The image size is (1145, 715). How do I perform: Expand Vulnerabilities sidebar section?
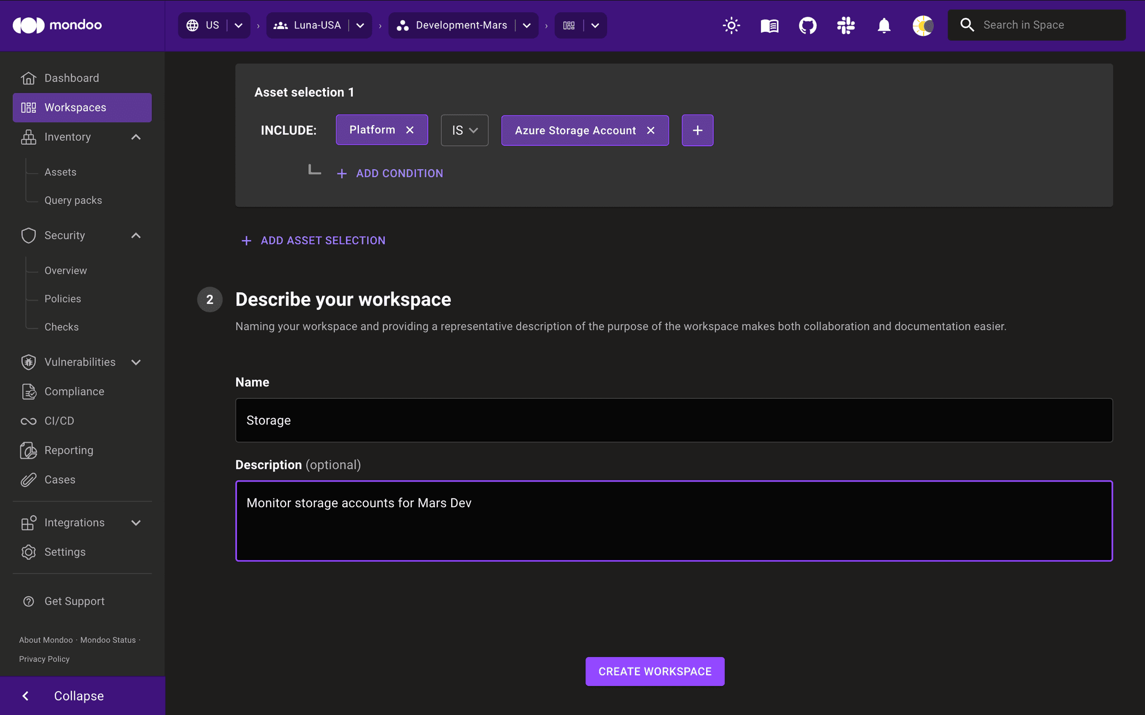(x=136, y=362)
